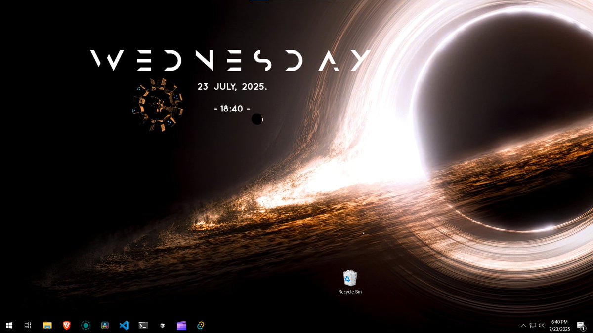Open Task View on the taskbar
The height and width of the screenshot is (333, 593).
pyautogui.click(x=28, y=325)
